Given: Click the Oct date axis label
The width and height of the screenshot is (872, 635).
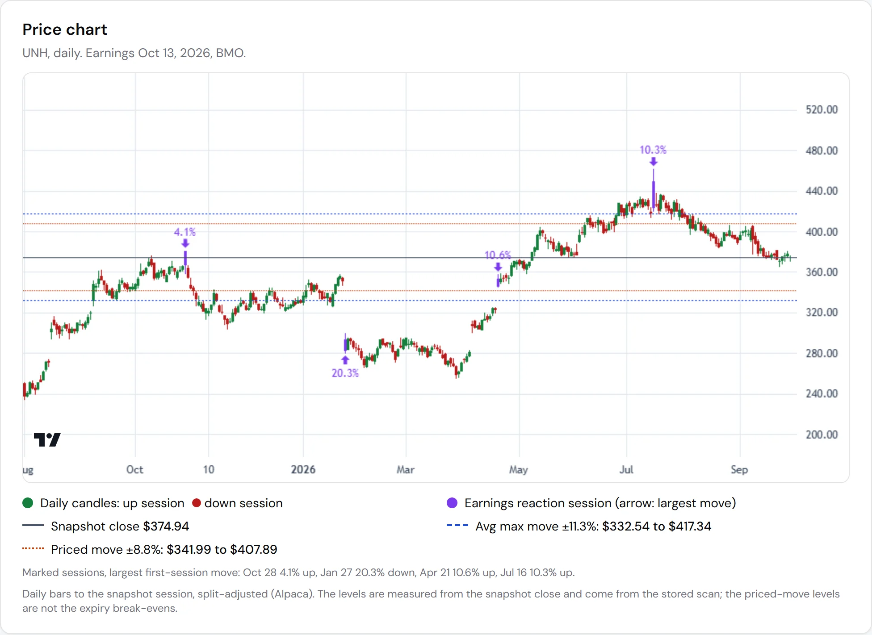Looking at the screenshot, I should coord(134,469).
